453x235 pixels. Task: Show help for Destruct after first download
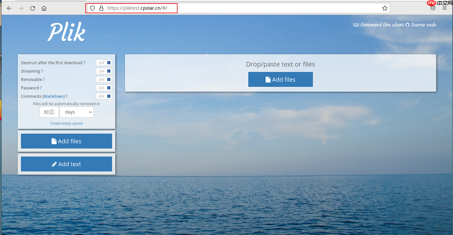[x=85, y=63]
